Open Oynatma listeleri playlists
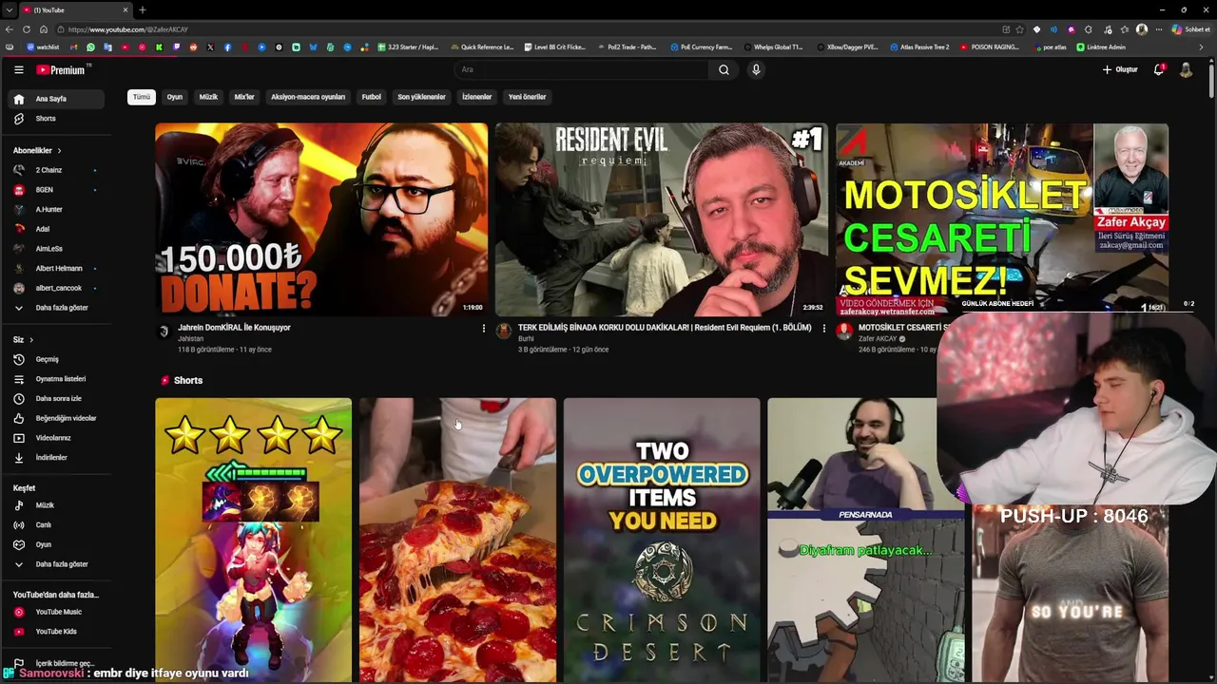1217x684 pixels. click(x=57, y=379)
